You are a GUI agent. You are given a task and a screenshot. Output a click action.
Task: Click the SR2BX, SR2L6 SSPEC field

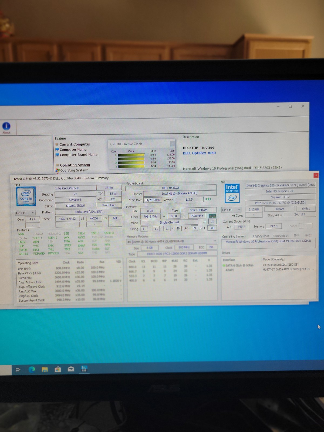tap(75, 206)
